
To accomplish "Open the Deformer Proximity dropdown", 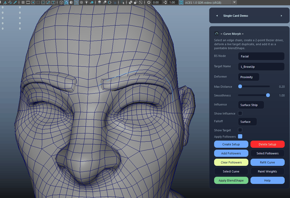I will tap(249, 77).
